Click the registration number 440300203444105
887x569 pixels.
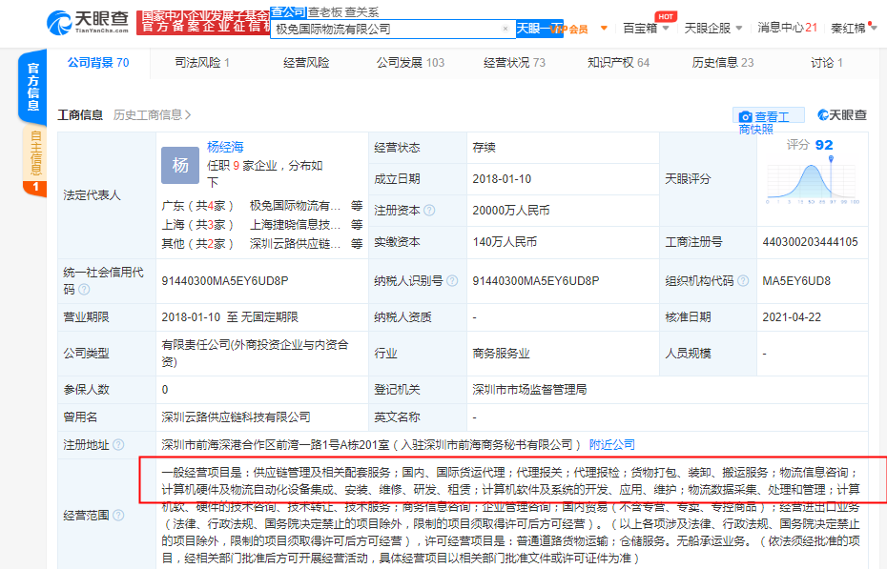click(810, 242)
